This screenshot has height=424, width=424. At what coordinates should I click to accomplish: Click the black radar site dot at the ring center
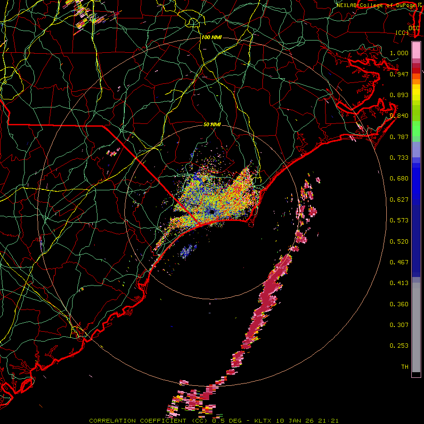[212, 212]
